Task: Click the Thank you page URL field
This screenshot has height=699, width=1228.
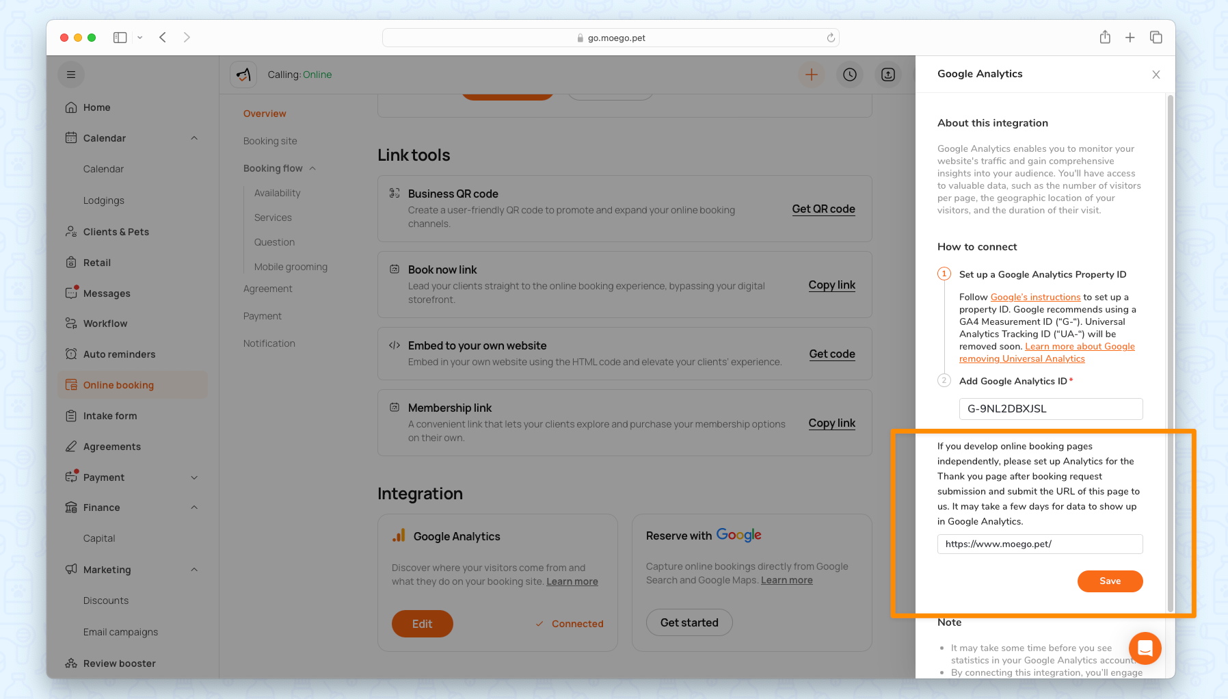Action: (1039, 544)
